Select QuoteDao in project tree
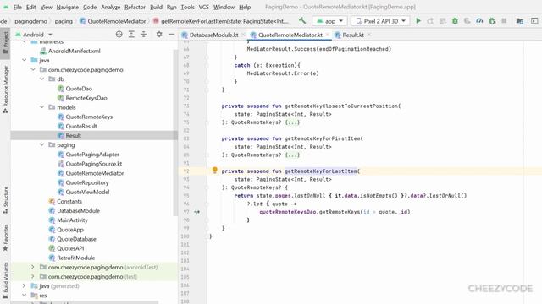The width and height of the screenshot is (542, 304). coord(79,89)
